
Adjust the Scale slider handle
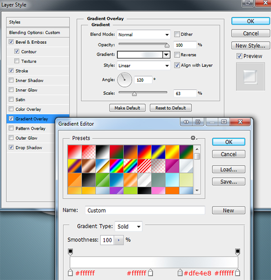coord(135,94)
